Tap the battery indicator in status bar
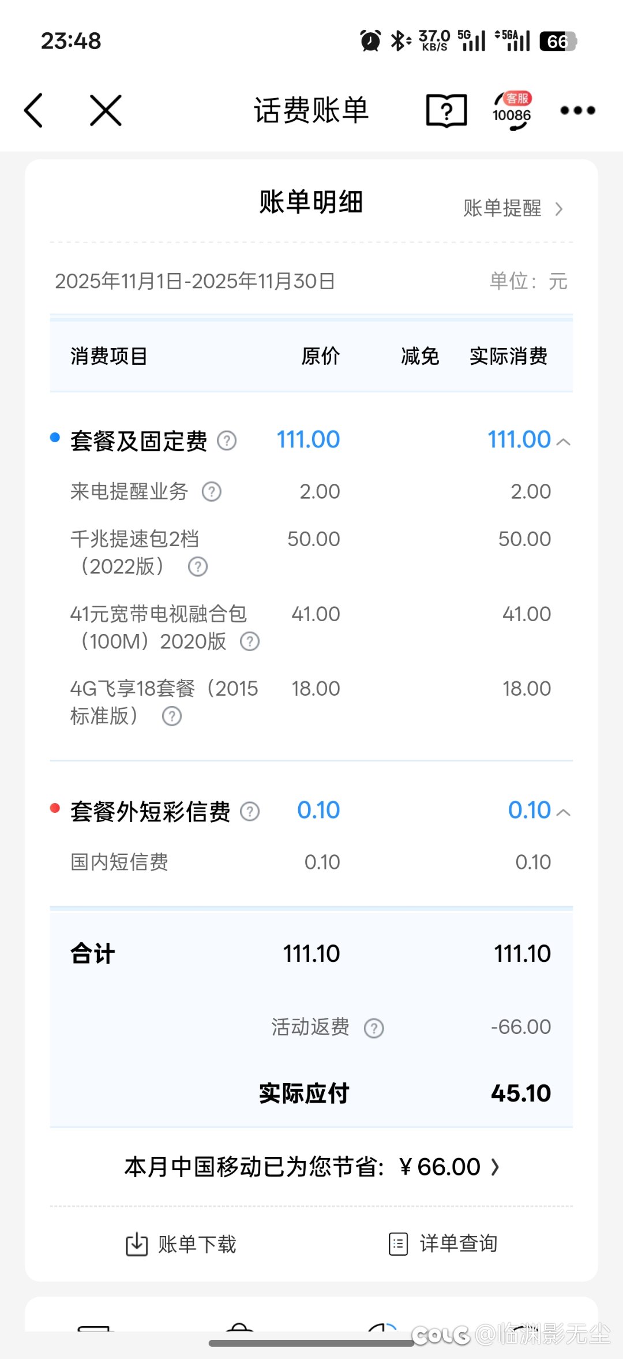The width and height of the screenshot is (623, 1359). [558, 42]
